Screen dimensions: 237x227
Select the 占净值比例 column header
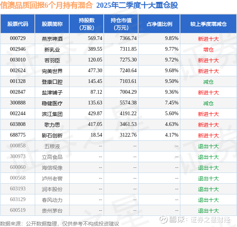(x=159, y=24)
